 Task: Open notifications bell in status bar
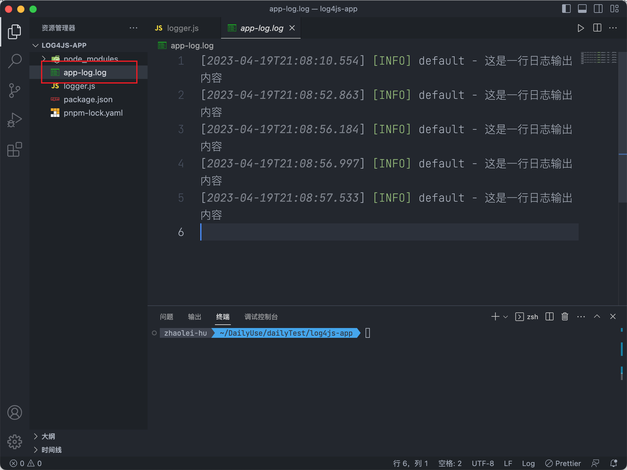[614, 463]
